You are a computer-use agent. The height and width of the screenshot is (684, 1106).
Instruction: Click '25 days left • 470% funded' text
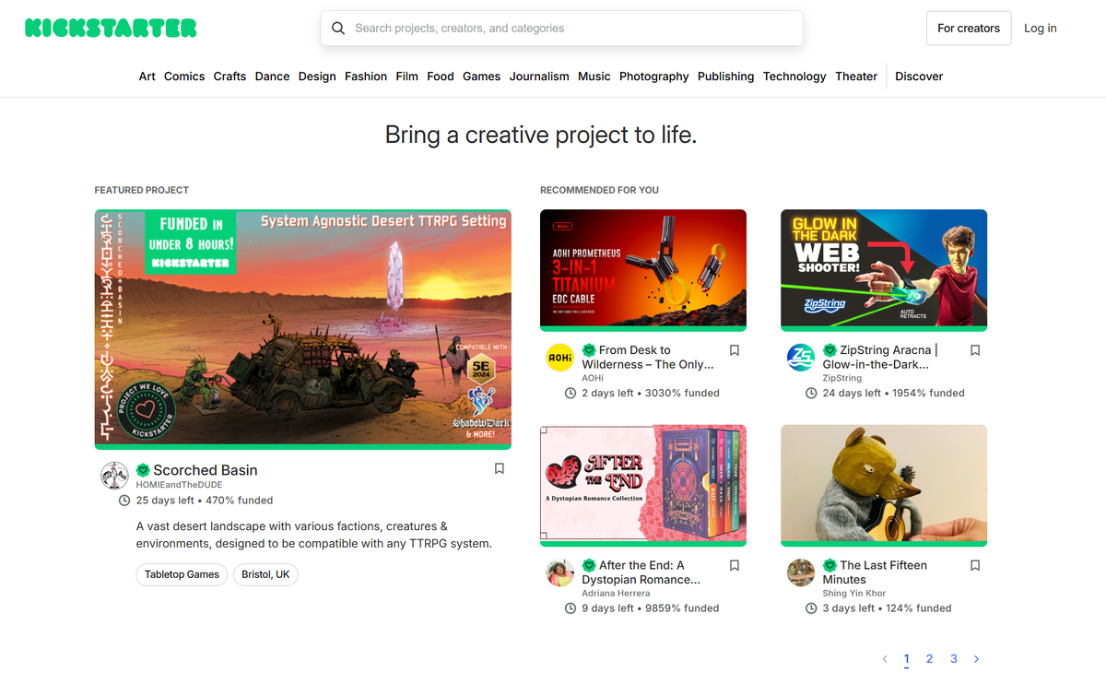(205, 501)
